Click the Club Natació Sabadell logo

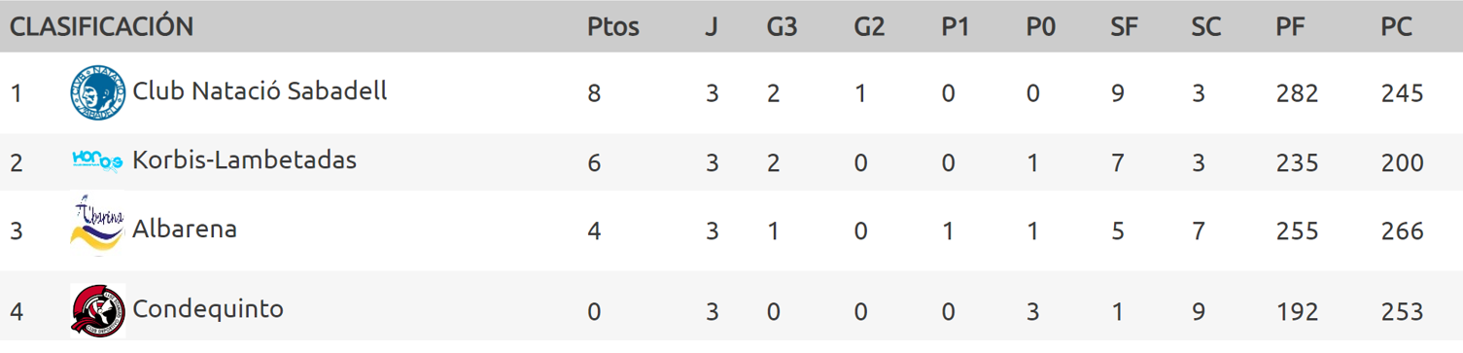[98, 93]
